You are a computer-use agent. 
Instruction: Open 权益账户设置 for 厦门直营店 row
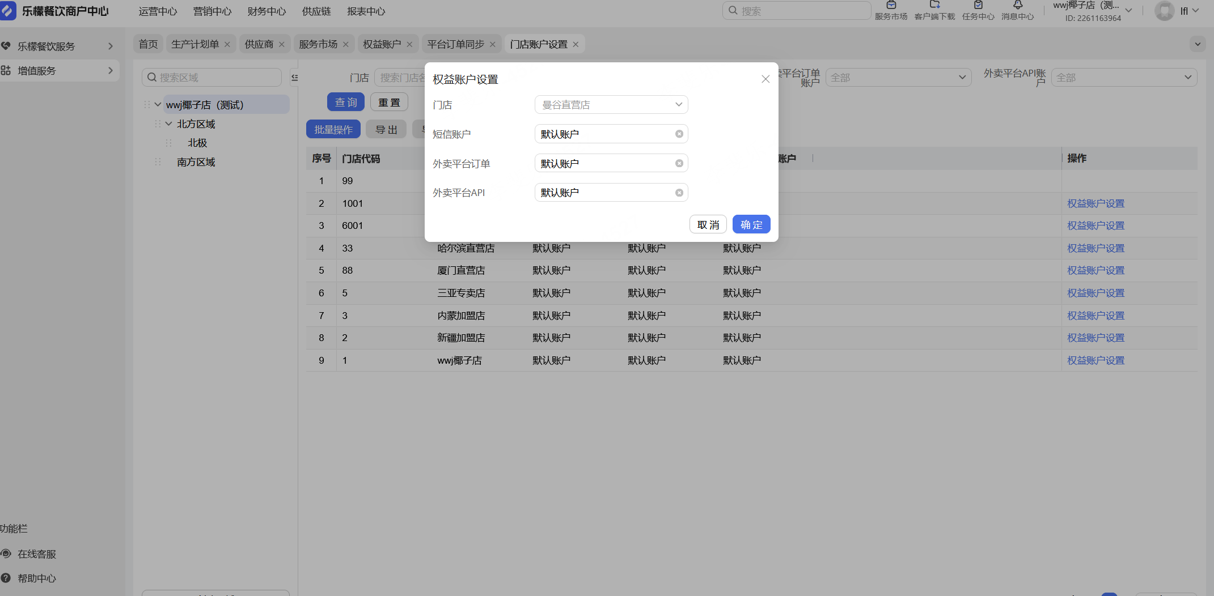tap(1095, 270)
